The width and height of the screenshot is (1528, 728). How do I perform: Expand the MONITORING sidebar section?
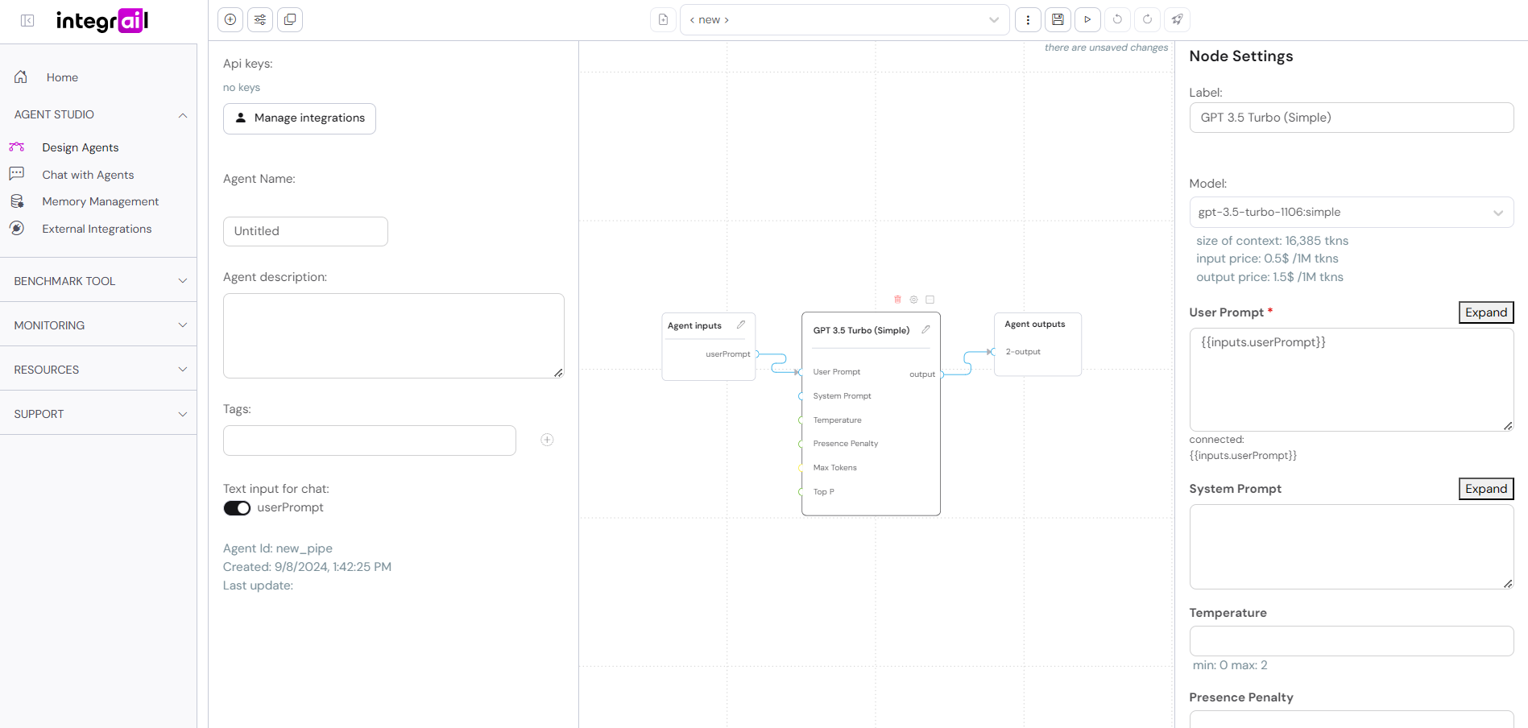[98, 325]
